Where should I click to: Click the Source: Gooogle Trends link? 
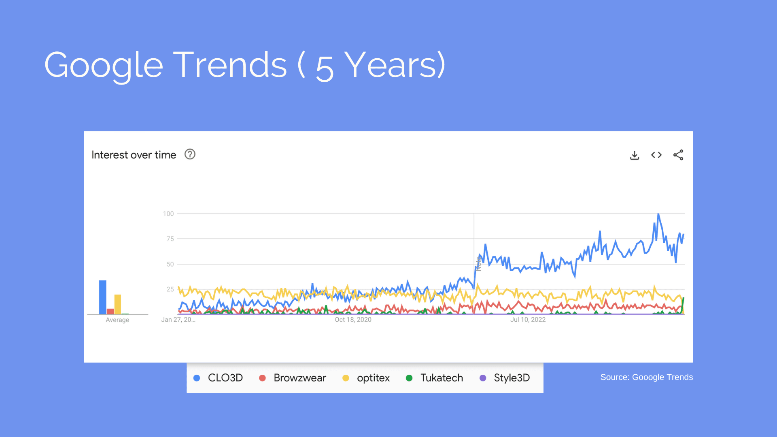click(x=647, y=377)
